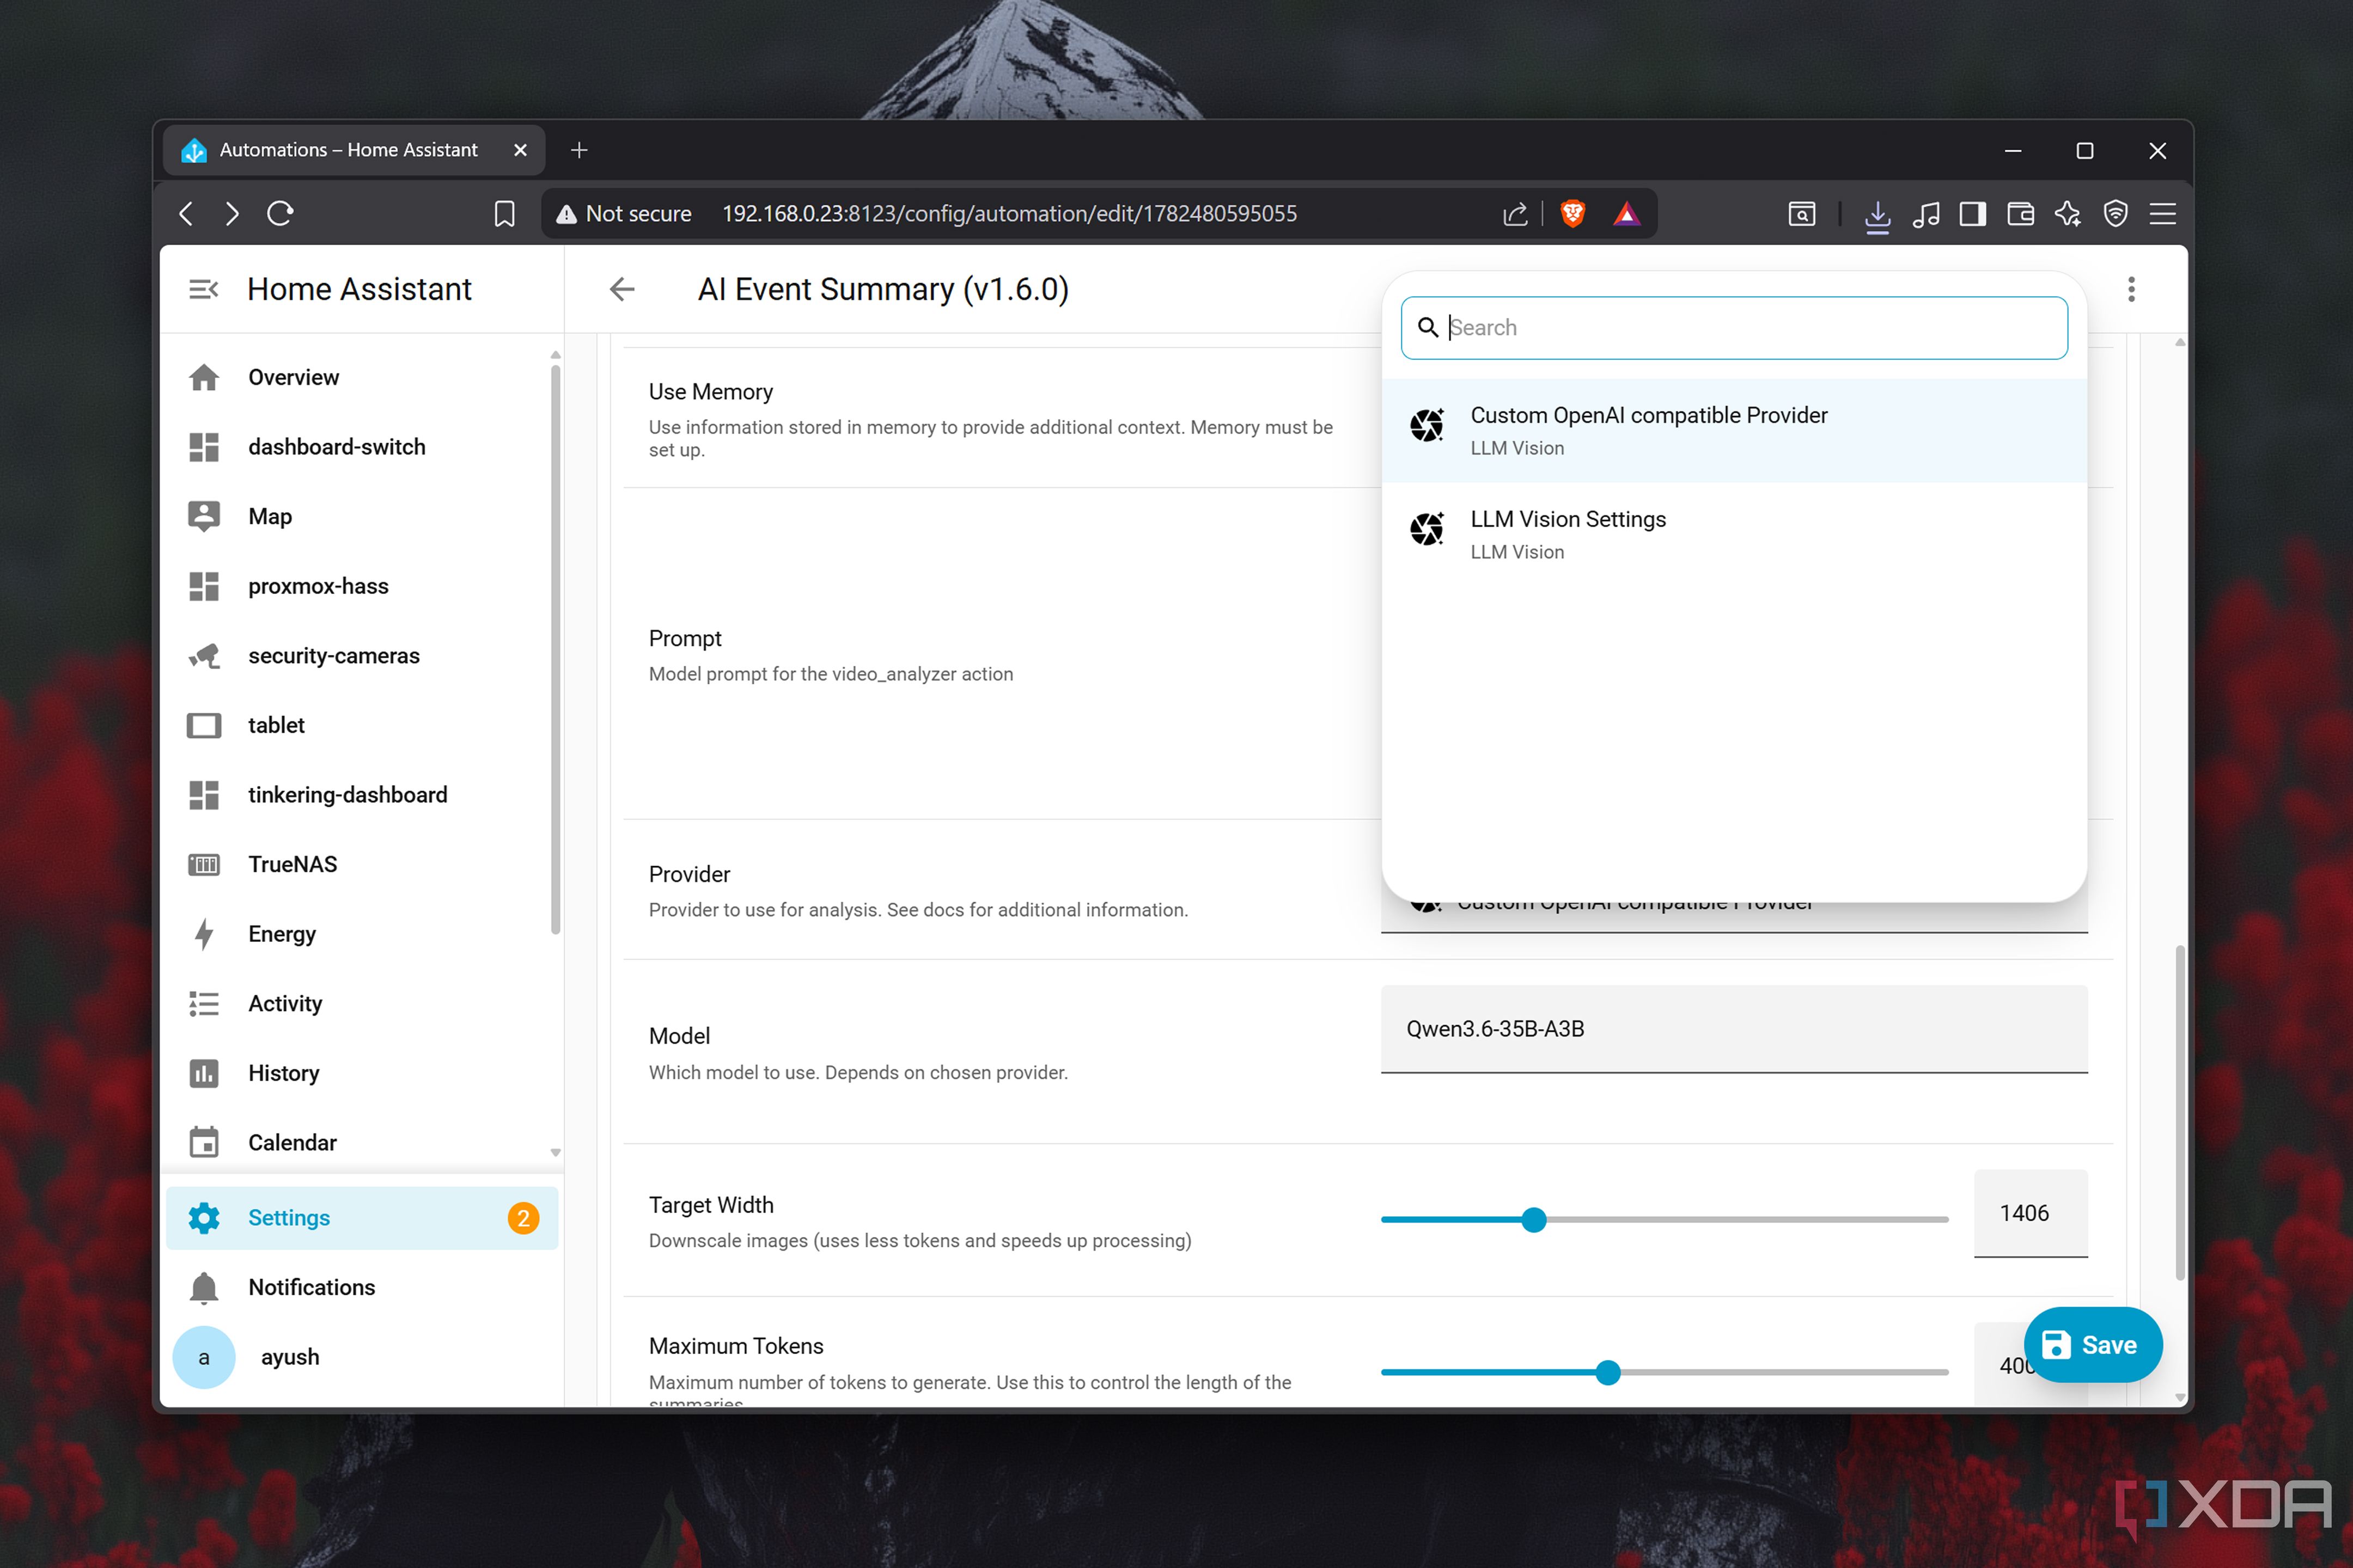The width and height of the screenshot is (2353, 1568).
Task: Click the Brave Shields lion icon
Action: 1572,213
